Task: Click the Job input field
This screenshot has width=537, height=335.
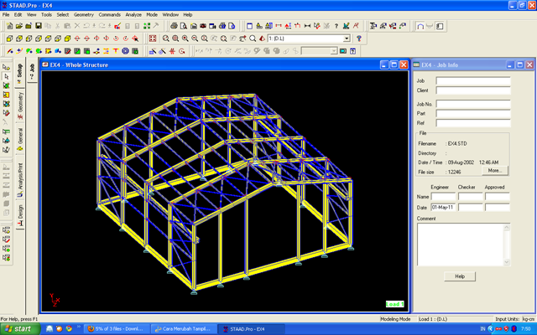Action: (x=473, y=80)
